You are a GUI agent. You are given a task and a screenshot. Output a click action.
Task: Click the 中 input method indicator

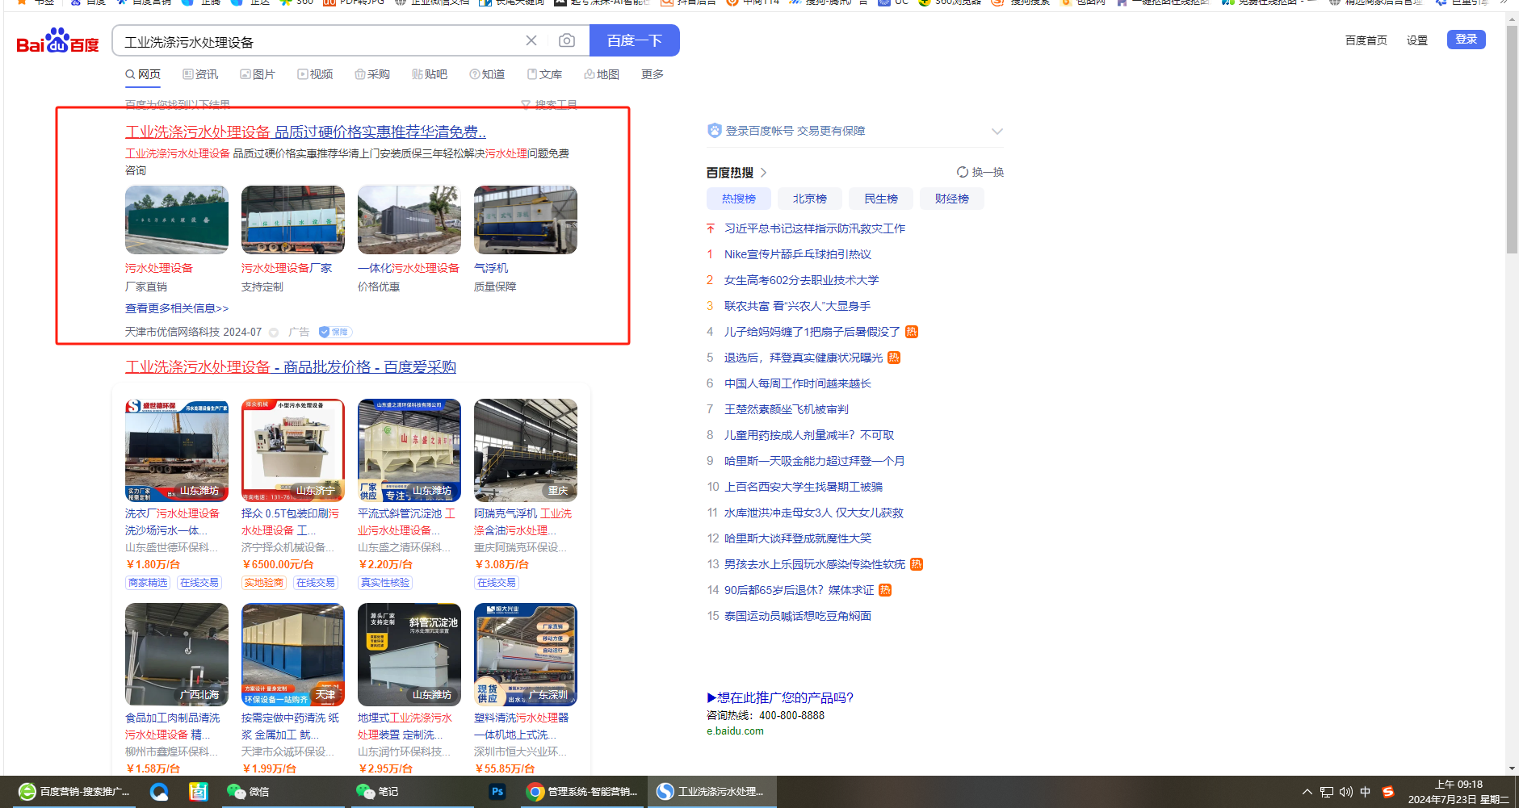pos(1366,792)
